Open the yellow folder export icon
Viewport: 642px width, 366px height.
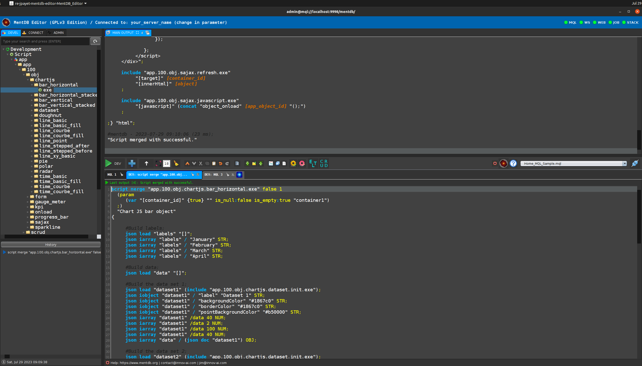(x=254, y=163)
